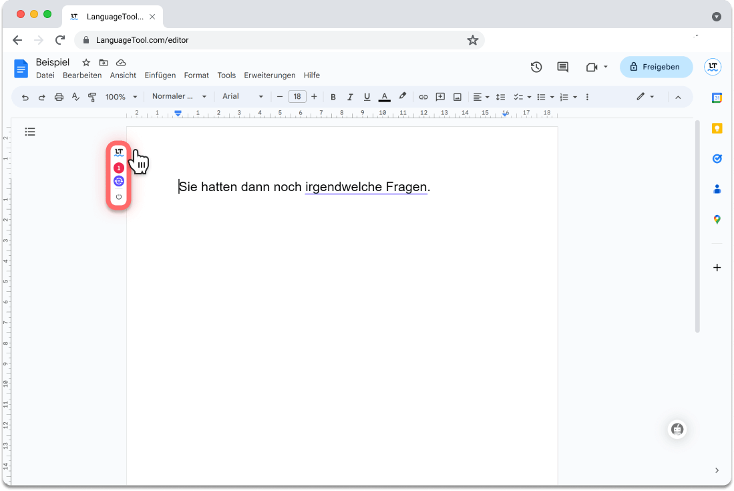Open Google Calendar side panel

717,98
